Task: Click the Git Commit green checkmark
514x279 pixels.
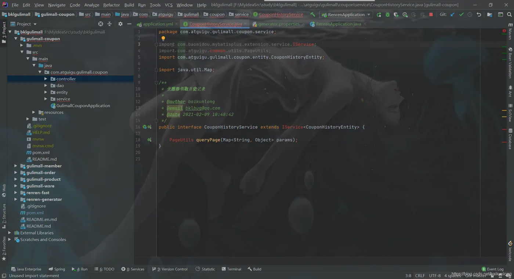Action: click(461, 15)
